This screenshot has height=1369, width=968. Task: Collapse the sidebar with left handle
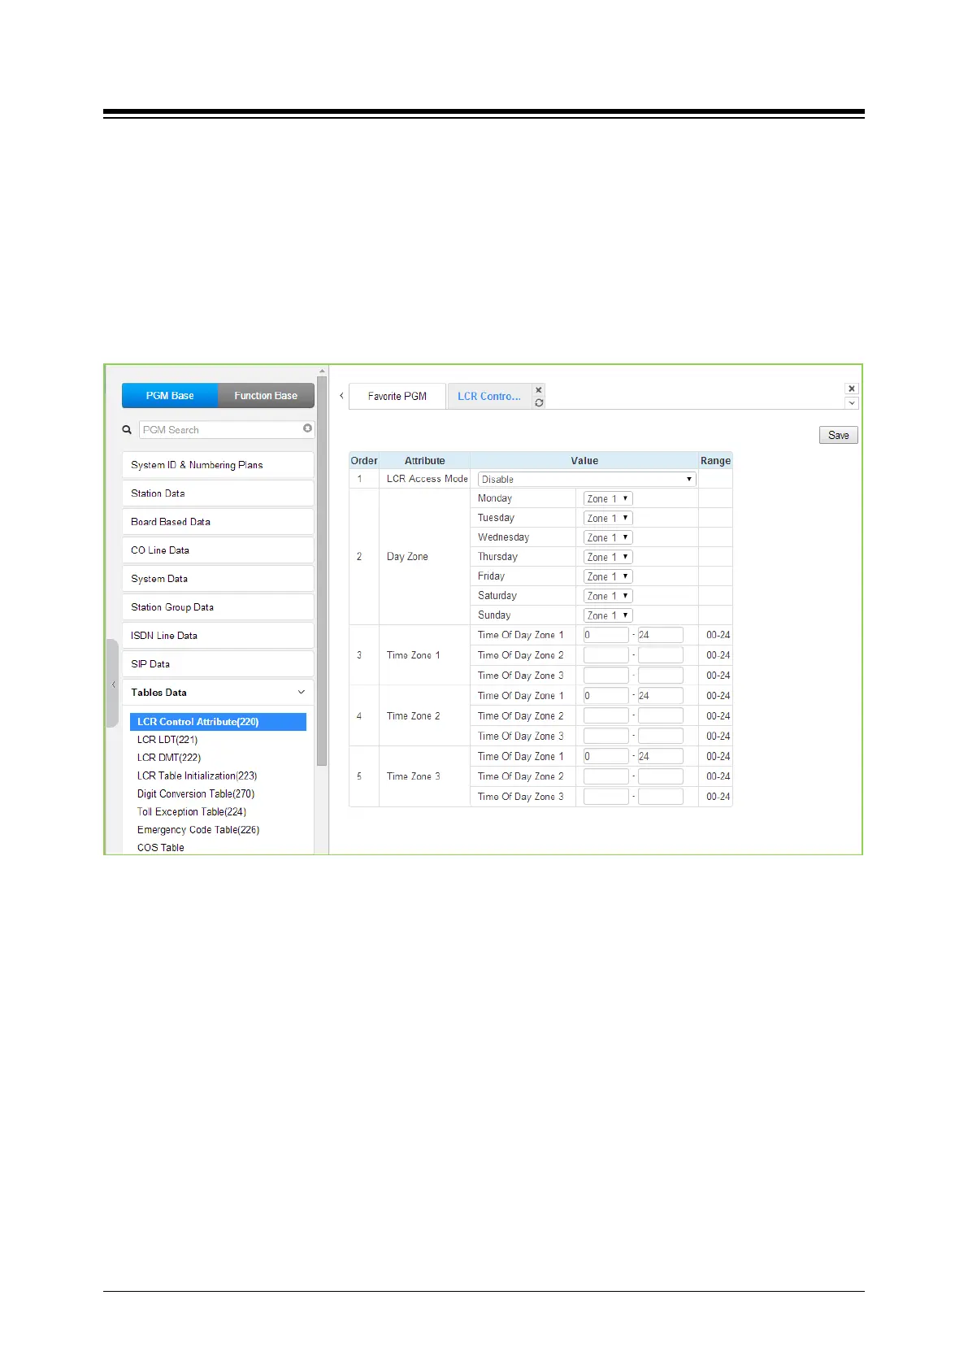pos(113,684)
